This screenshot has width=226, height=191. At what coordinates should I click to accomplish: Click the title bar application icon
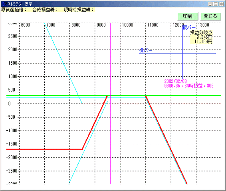4,4
